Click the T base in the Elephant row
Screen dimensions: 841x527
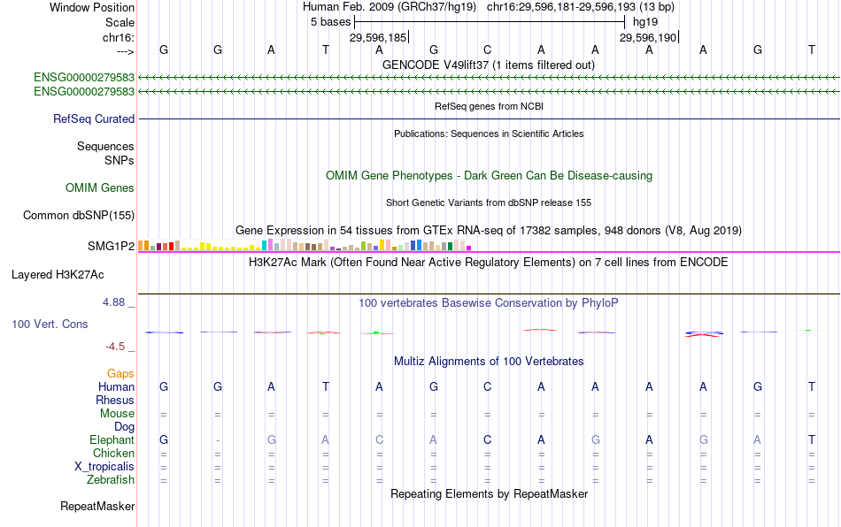pos(812,439)
